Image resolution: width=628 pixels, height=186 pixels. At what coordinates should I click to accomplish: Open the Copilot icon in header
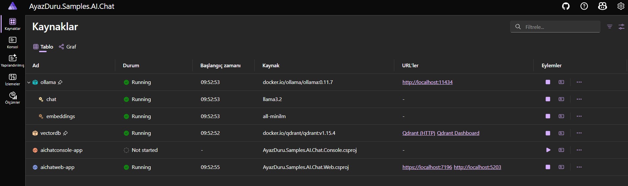(602, 6)
